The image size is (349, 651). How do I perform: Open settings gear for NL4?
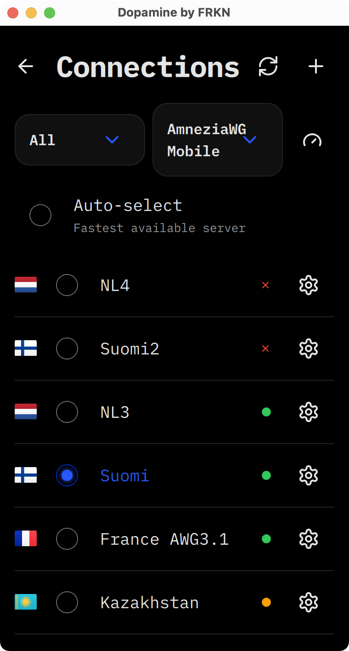pos(309,285)
